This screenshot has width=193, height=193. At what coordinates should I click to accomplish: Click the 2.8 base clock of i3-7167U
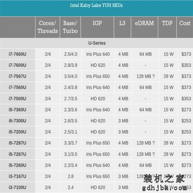pyautogui.click(x=71, y=176)
